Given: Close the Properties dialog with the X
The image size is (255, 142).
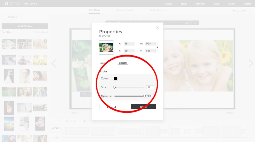Looking at the screenshot, I should pos(157,28).
